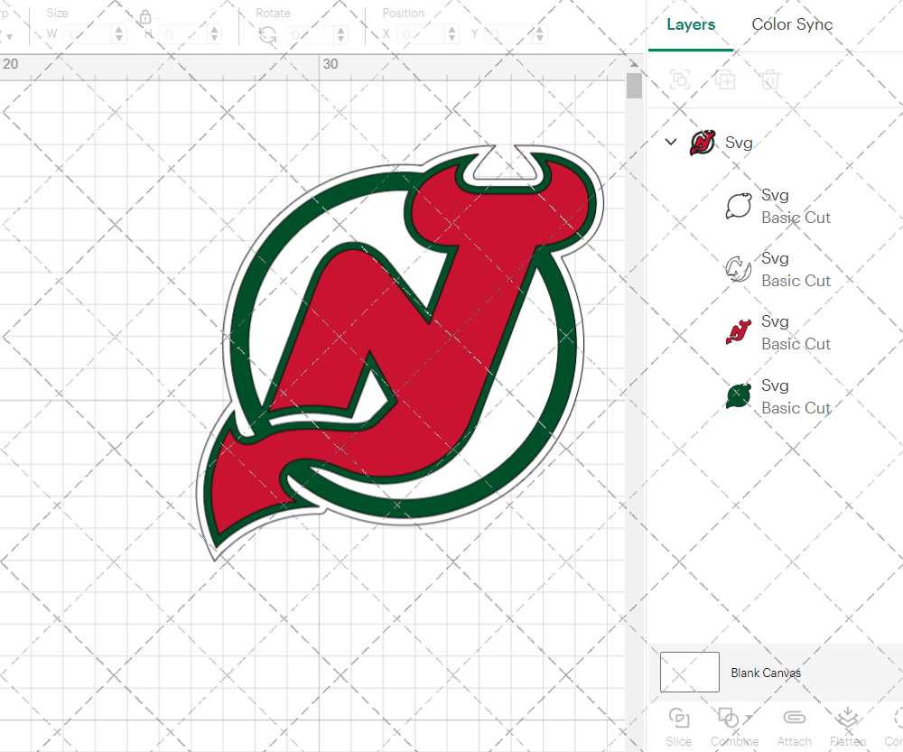This screenshot has width=903, height=752.
Task: Click the rotate stepper arrows
Action: coord(341,34)
